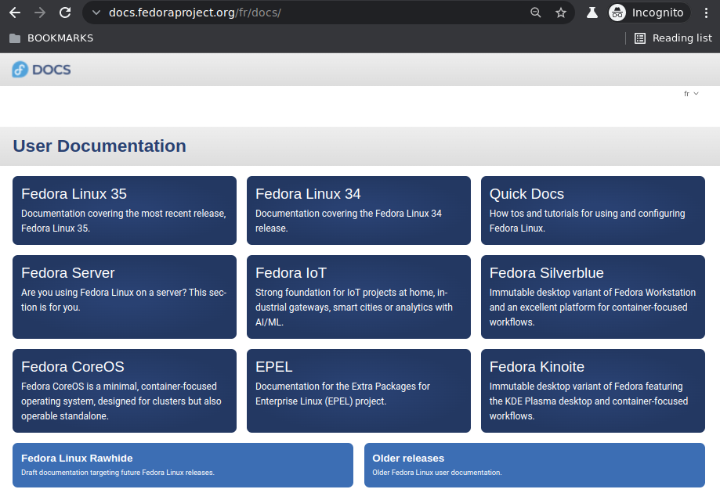
Task: Open the Fedora Linux Rawhide card
Action: pyautogui.click(x=183, y=465)
